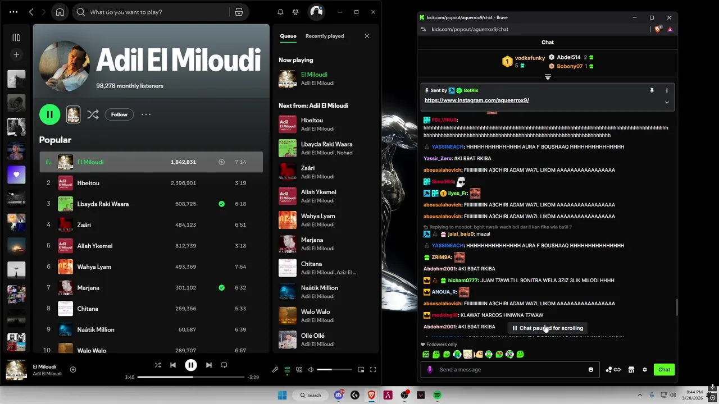Viewport: 719px width, 404px height.
Task: Click El Miloudi link in Now playing
Action: 314,74
